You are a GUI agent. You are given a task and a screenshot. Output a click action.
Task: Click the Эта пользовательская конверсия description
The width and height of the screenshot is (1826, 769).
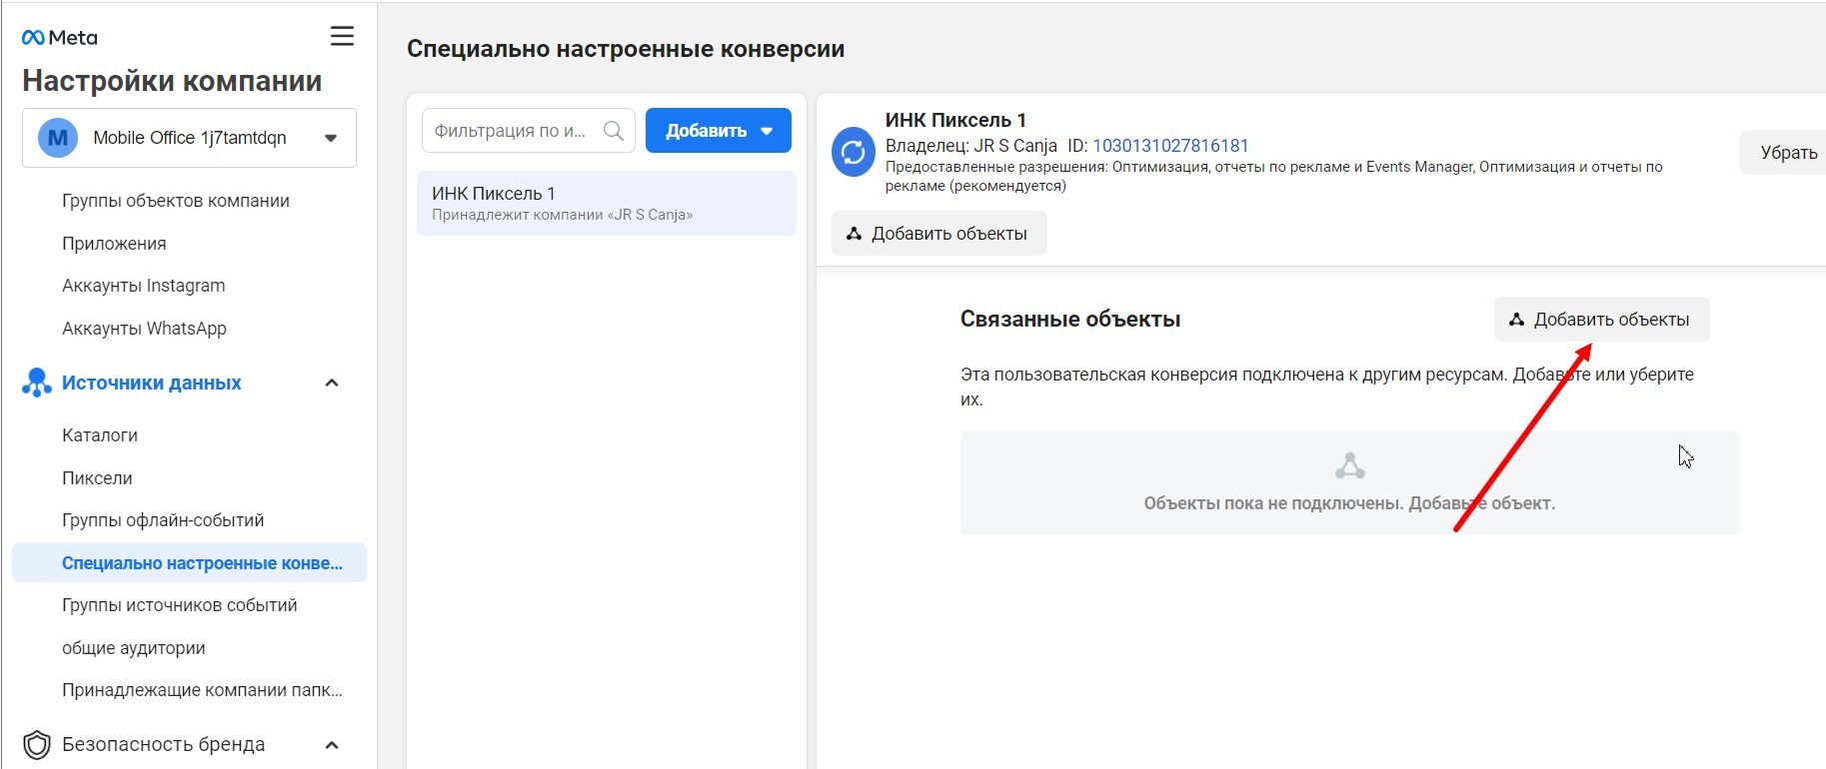(x=1327, y=386)
